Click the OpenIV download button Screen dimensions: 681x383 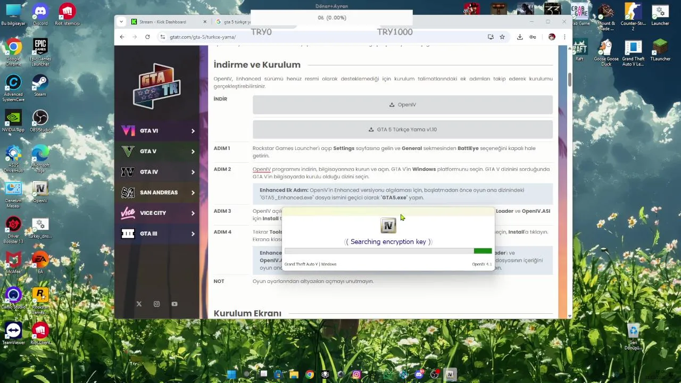pyautogui.click(x=403, y=105)
